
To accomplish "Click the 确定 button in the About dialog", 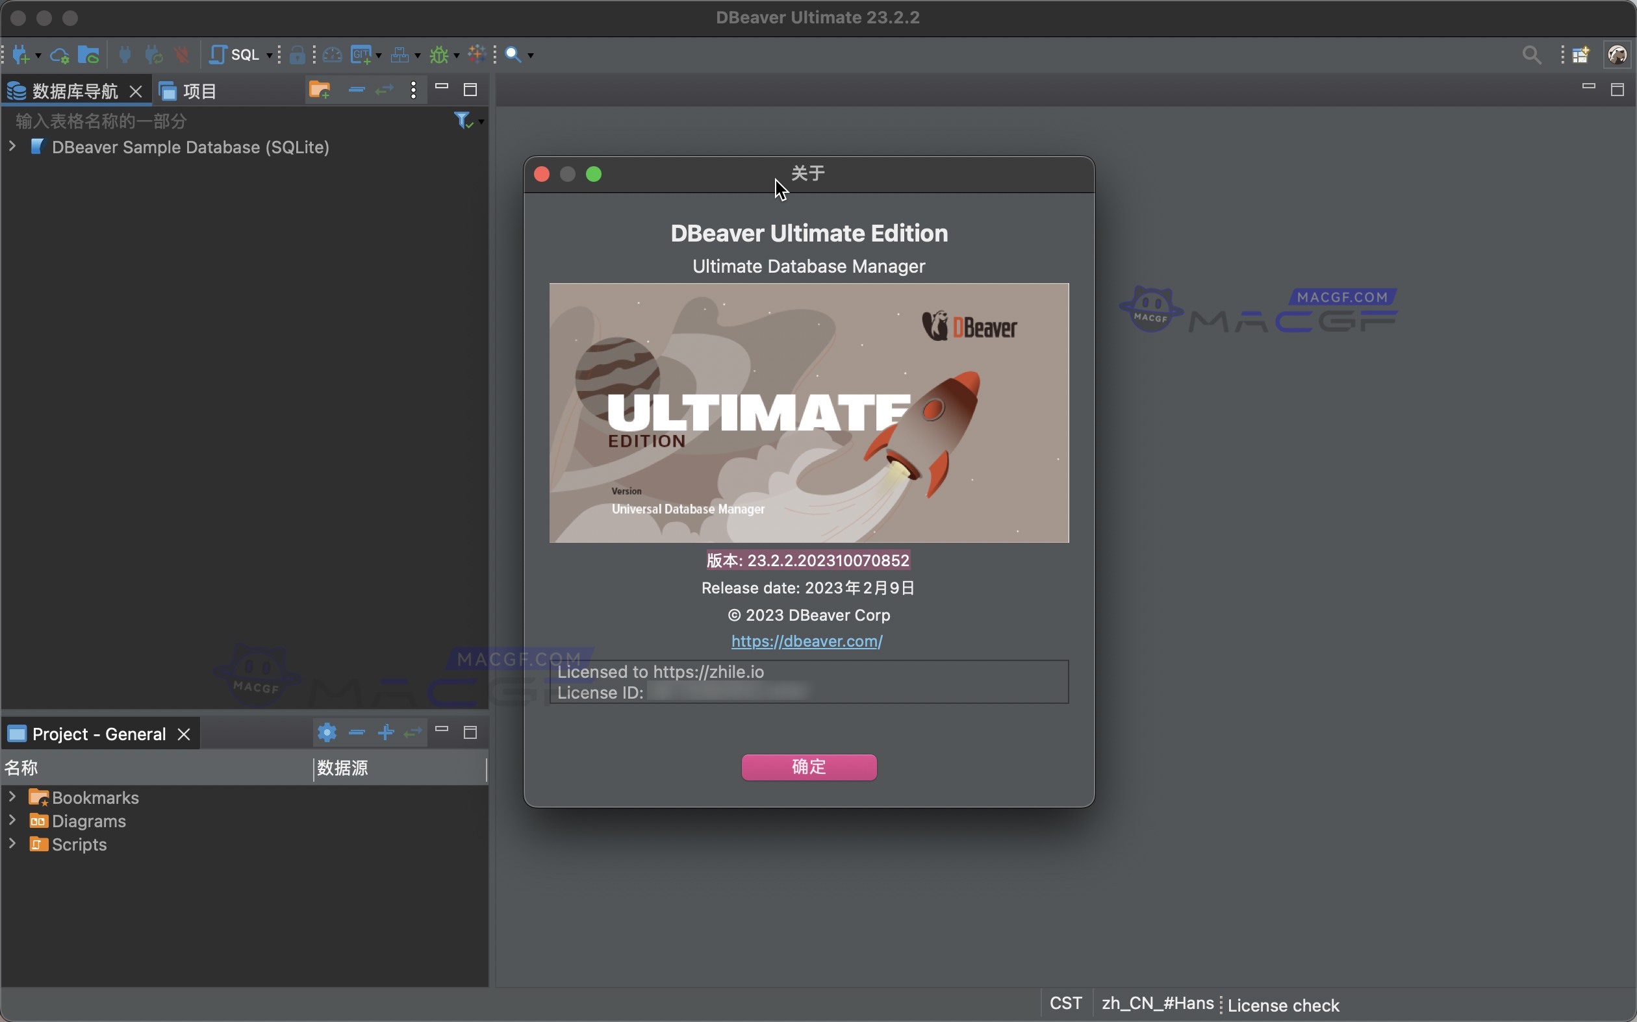I will [x=808, y=767].
